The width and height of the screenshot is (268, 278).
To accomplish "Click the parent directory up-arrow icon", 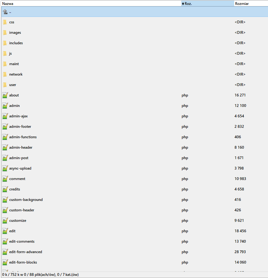I will [5, 12].
